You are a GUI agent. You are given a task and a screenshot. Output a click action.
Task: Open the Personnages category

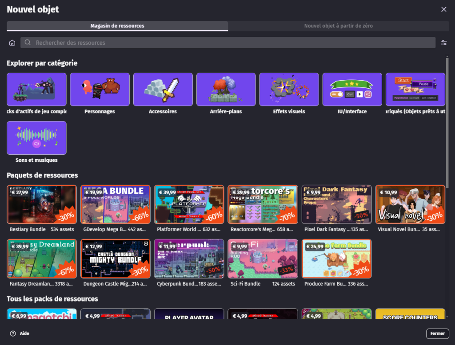(100, 89)
